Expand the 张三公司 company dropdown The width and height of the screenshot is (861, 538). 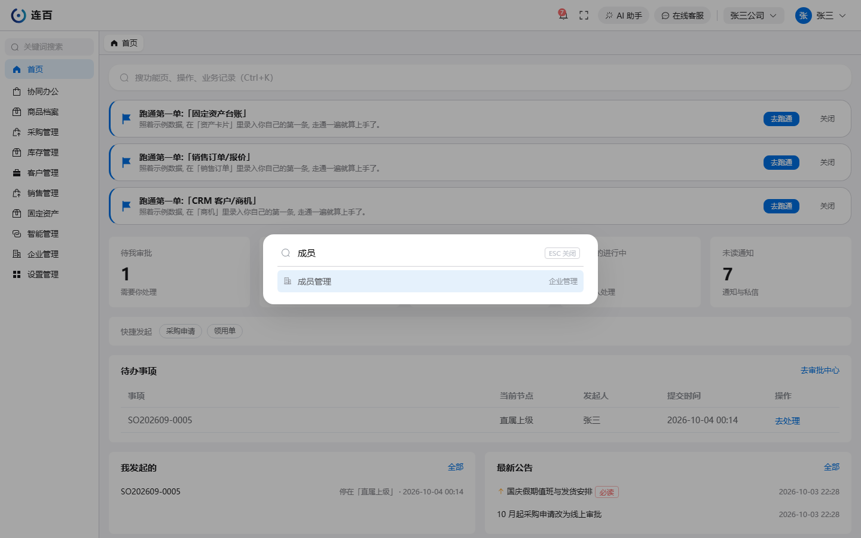[x=753, y=16]
